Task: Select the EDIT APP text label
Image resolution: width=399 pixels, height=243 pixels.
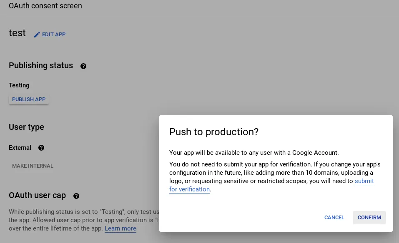Action: 54,35
